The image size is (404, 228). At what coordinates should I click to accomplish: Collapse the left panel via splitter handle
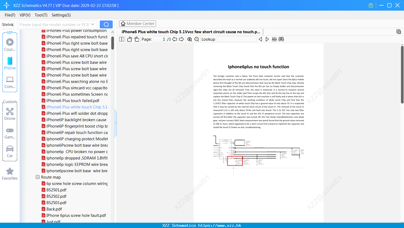pos(115,123)
